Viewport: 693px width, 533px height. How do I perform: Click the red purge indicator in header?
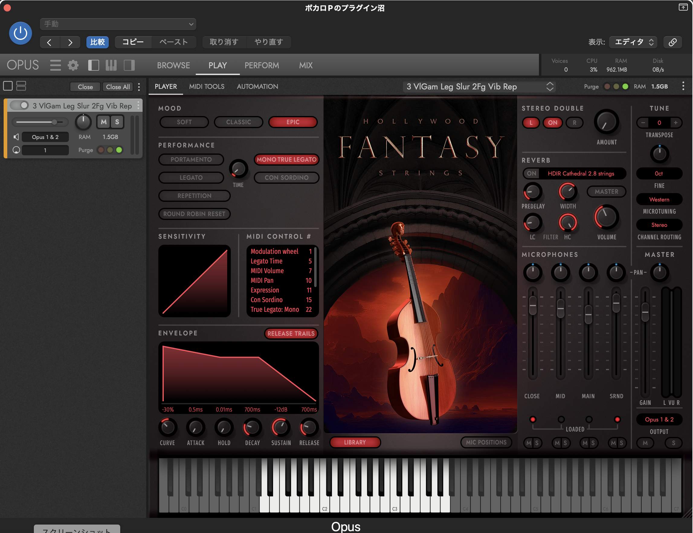(x=607, y=87)
